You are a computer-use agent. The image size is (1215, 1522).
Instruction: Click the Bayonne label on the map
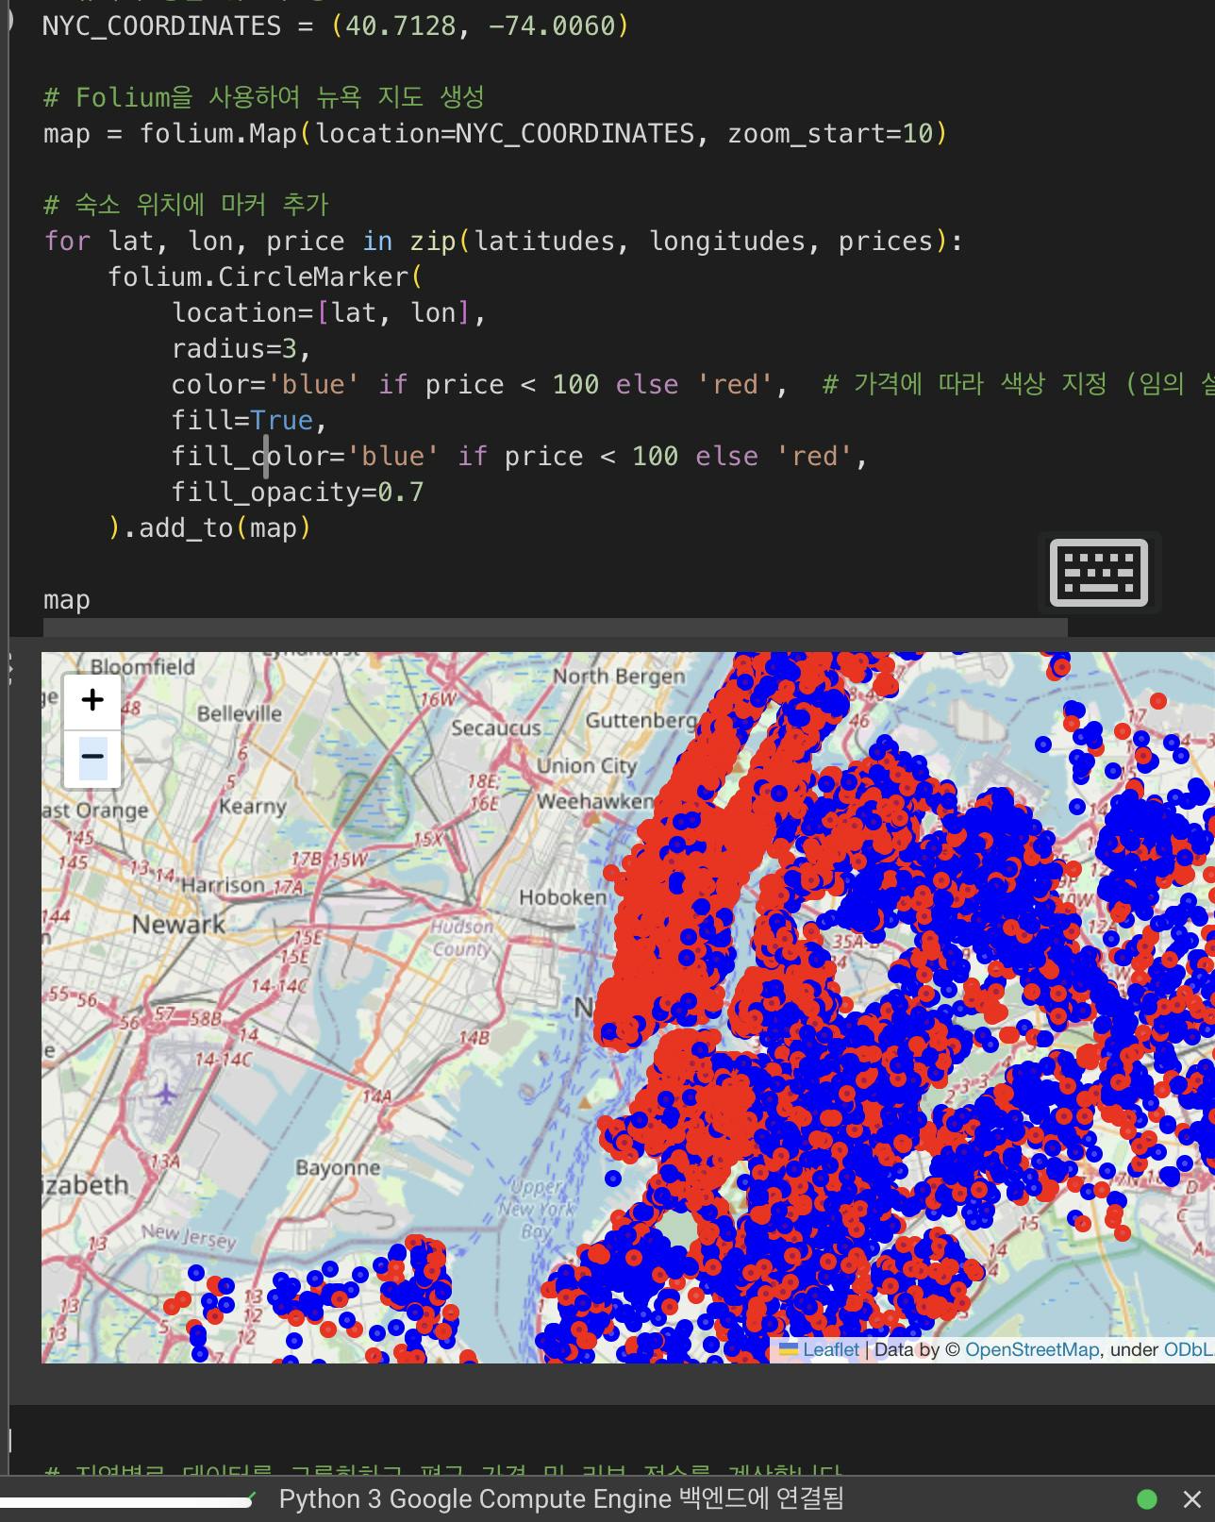(338, 1167)
